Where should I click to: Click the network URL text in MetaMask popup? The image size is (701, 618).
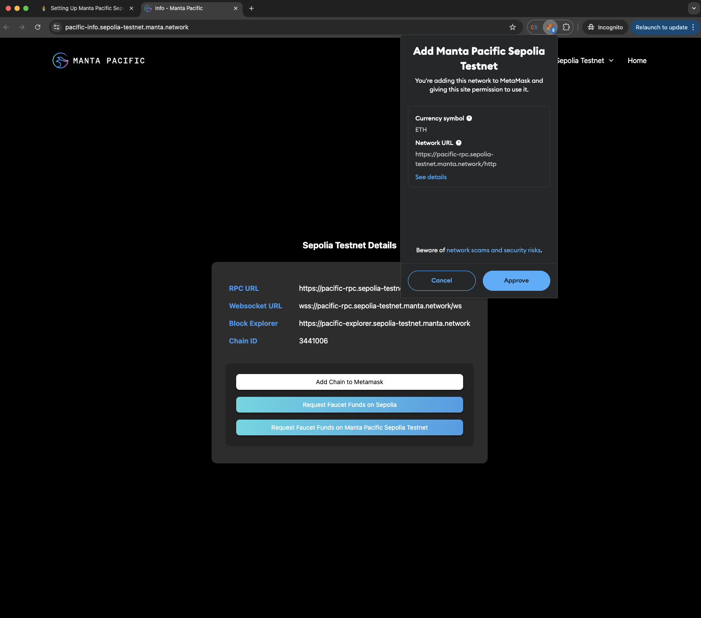456,159
